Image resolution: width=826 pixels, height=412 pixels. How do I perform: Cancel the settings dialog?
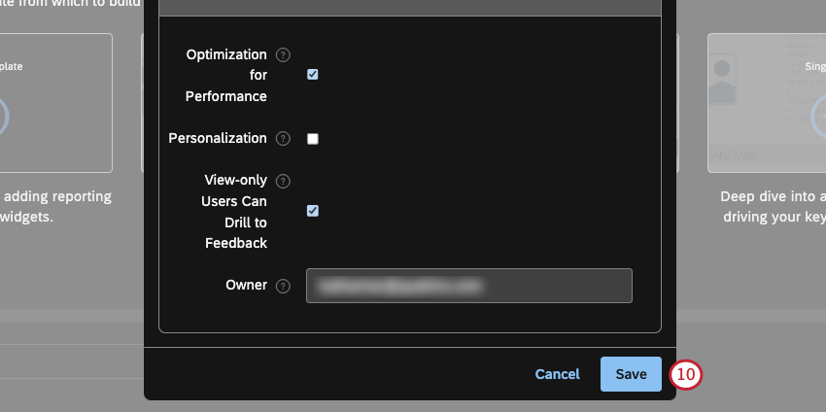pos(557,374)
